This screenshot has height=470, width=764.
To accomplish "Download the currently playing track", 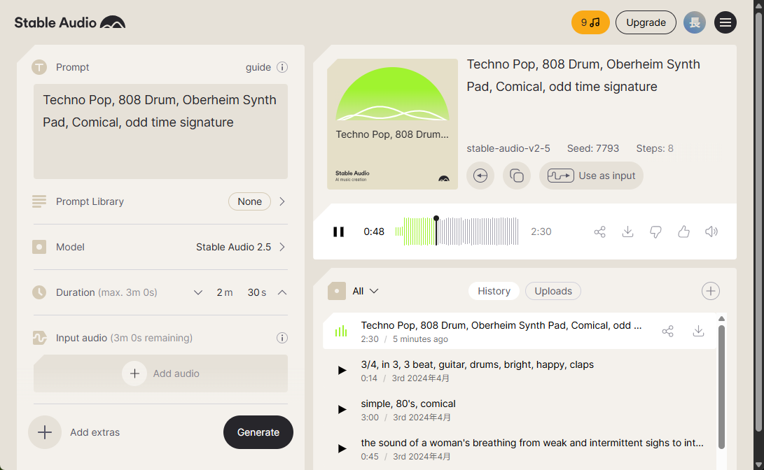I will pos(627,232).
